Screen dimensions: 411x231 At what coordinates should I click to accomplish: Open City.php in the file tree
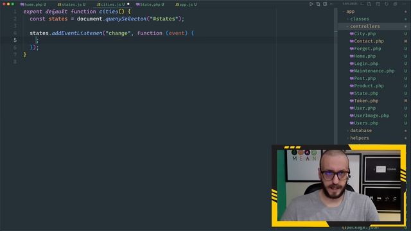[365, 33]
